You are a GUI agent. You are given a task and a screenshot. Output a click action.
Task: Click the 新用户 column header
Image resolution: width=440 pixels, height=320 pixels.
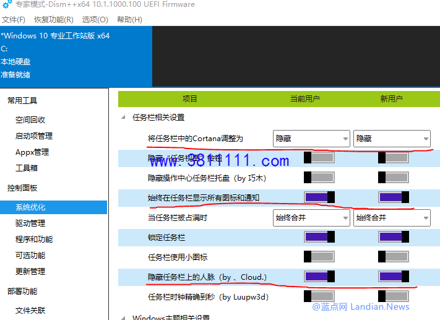[391, 99]
